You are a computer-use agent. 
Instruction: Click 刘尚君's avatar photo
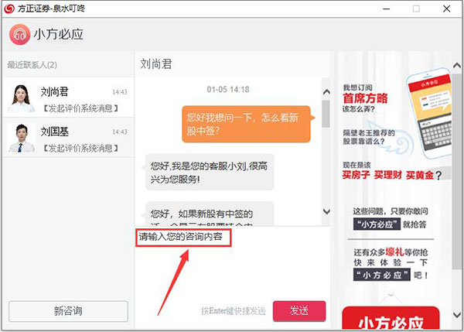22,98
